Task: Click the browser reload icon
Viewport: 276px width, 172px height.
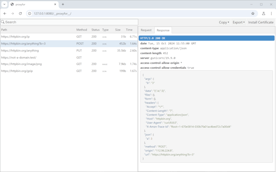Action: point(20,13)
